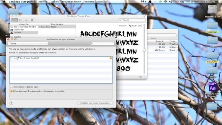Screen dimensions: 222x125
Task: Enable 'Seleccionar todos los tipos' checkbox
Action: pos(12,87)
